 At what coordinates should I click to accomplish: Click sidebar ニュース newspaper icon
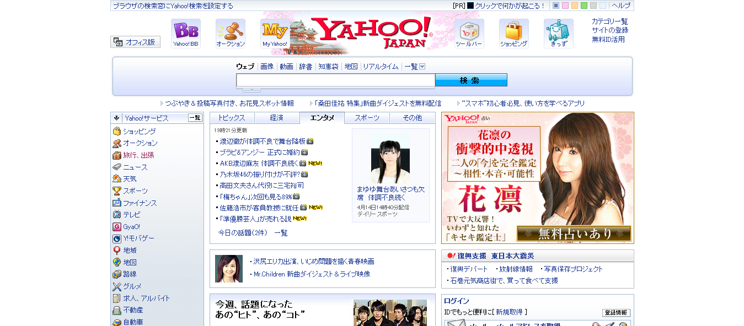pos(117,167)
